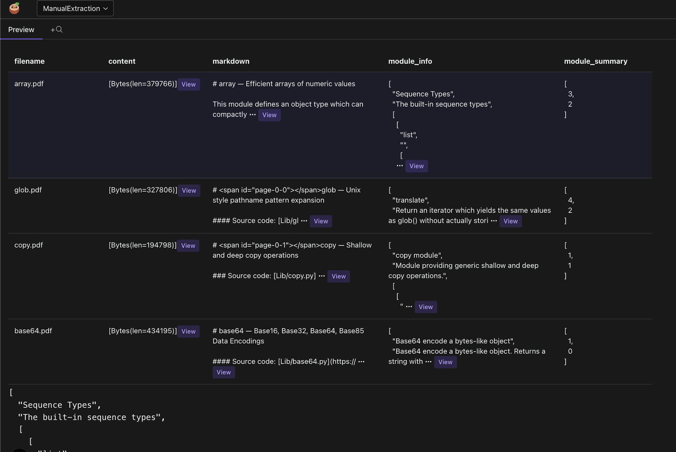View content bytes for copy.pdf

[x=188, y=246]
